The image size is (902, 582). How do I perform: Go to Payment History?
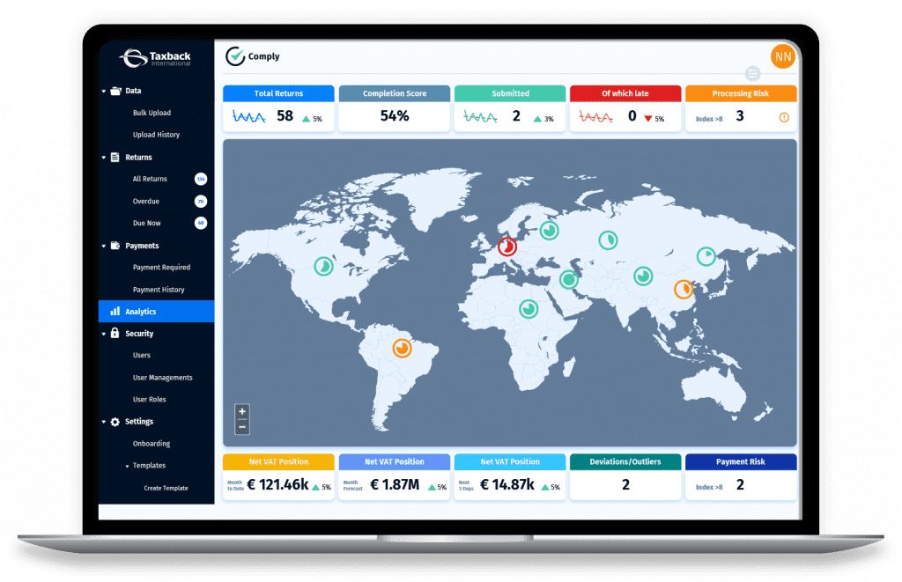click(x=159, y=290)
